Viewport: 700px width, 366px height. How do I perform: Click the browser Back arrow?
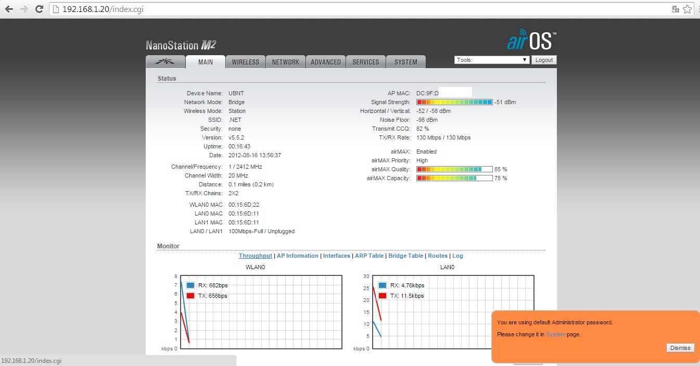9,9
